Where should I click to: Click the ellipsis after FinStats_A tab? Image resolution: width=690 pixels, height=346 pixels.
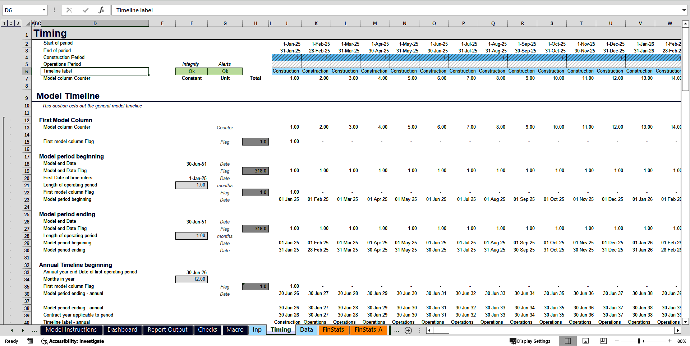point(396,330)
